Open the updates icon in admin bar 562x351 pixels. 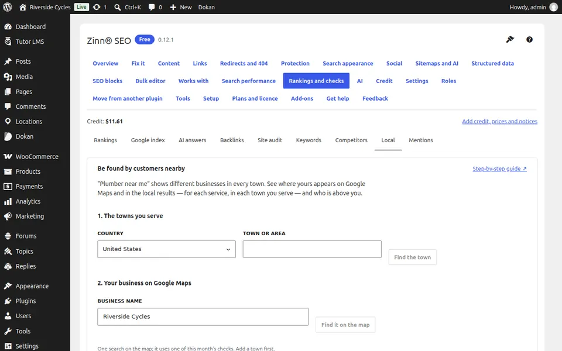tap(97, 7)
